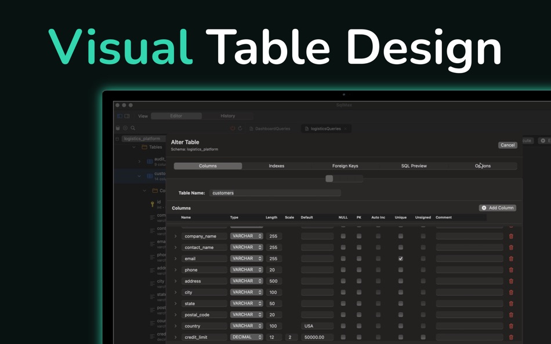The height and width of the screenshot is (344, 551).
Task: Click the trash icon on address row
Action: (x=511, y=281)
